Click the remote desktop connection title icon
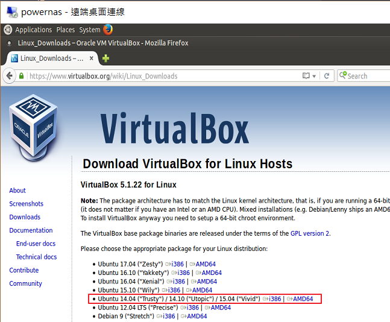Viewport: 390px width, 322px height. click(12, 12)
